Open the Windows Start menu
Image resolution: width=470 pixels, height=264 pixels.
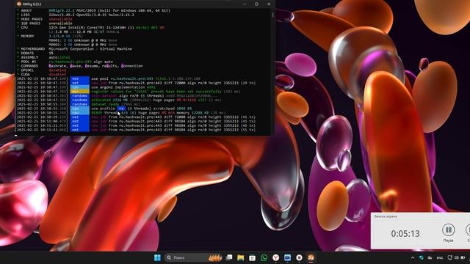tap(157, 257)
